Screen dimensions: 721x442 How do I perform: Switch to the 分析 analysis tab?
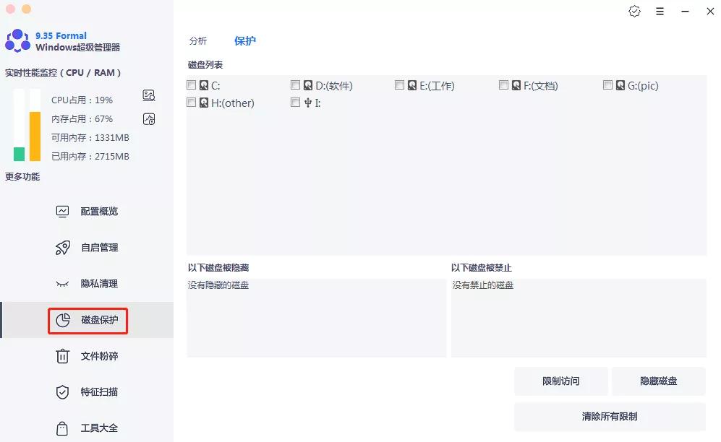point(198,41)
